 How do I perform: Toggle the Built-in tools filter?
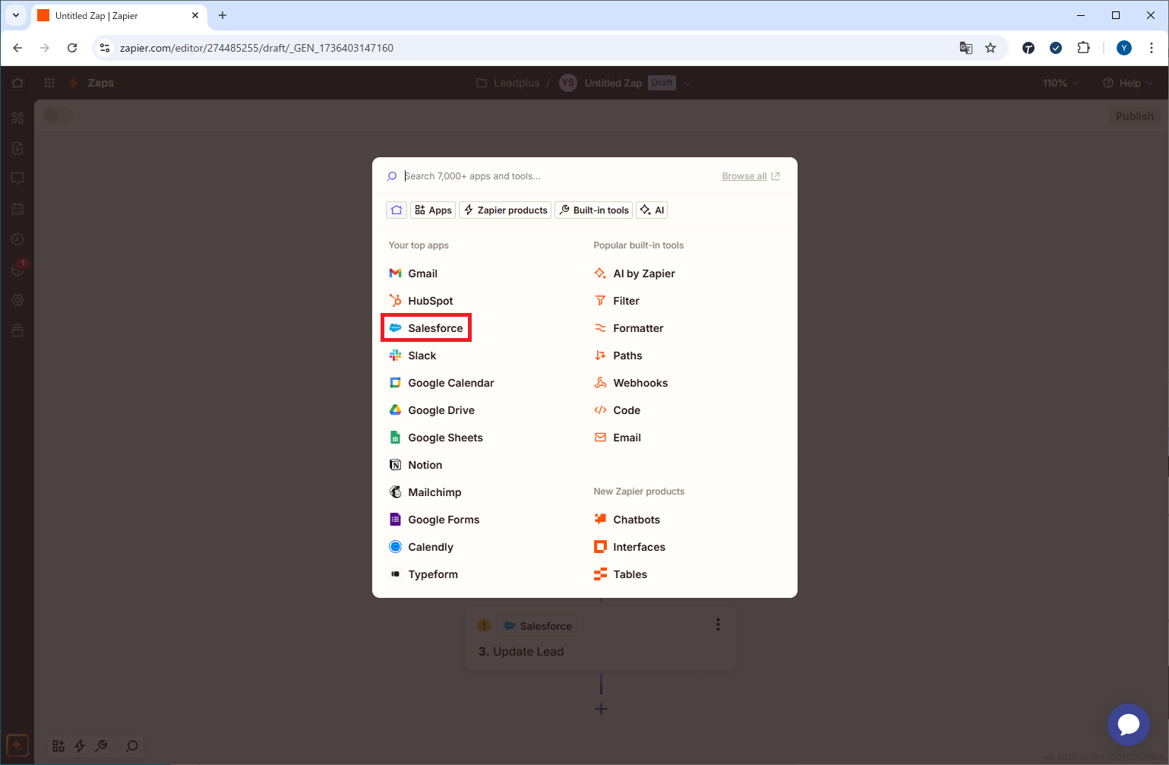coord(593,210)
